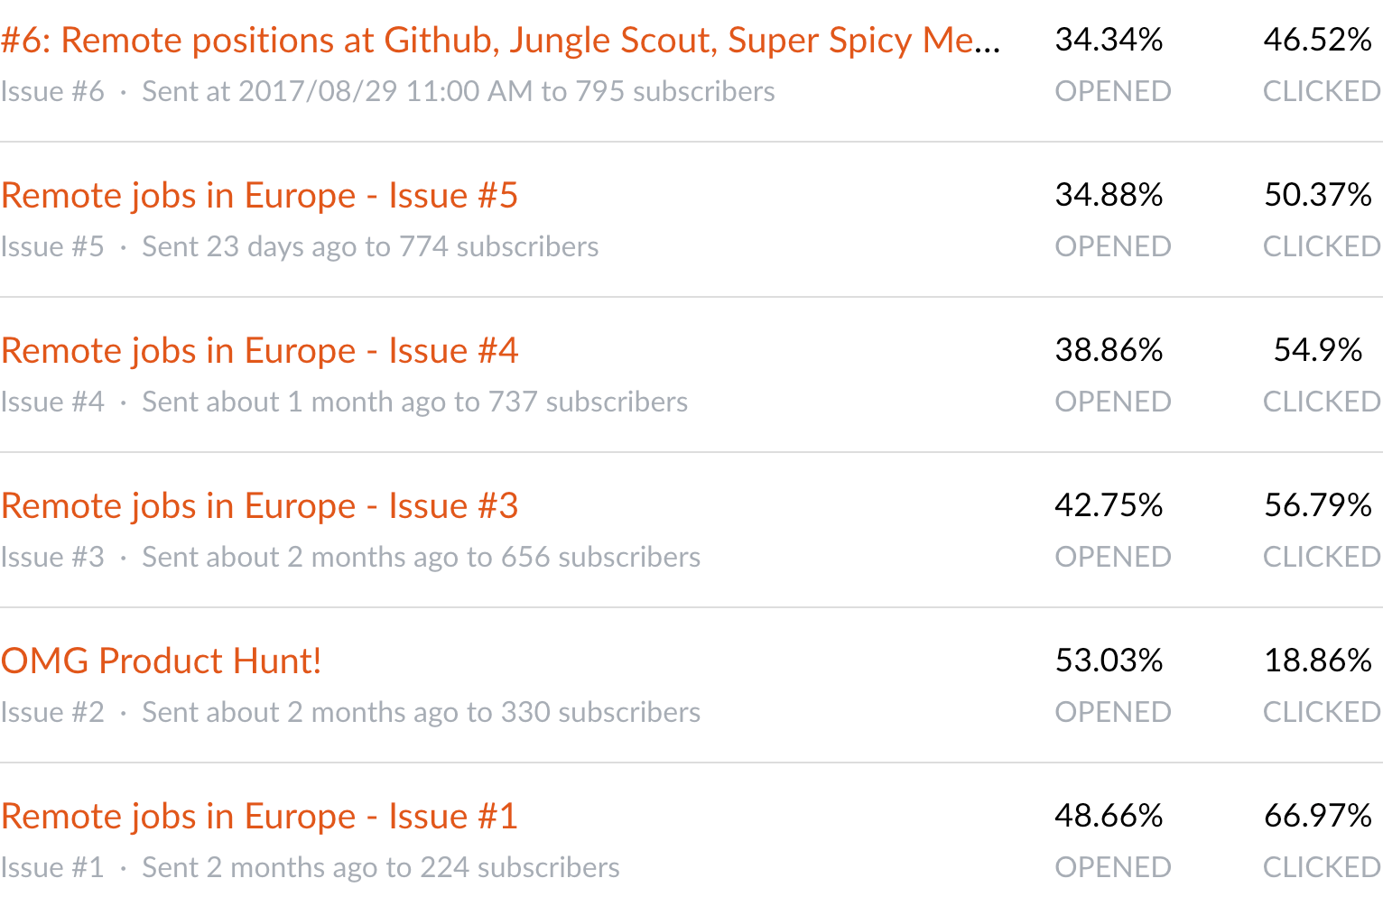
Task: Click the 66.97% clicked rate of Issue #1
Action: 1318,816
